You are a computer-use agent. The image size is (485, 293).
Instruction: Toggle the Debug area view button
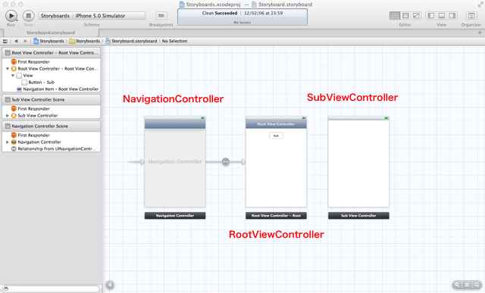(442, 15)
